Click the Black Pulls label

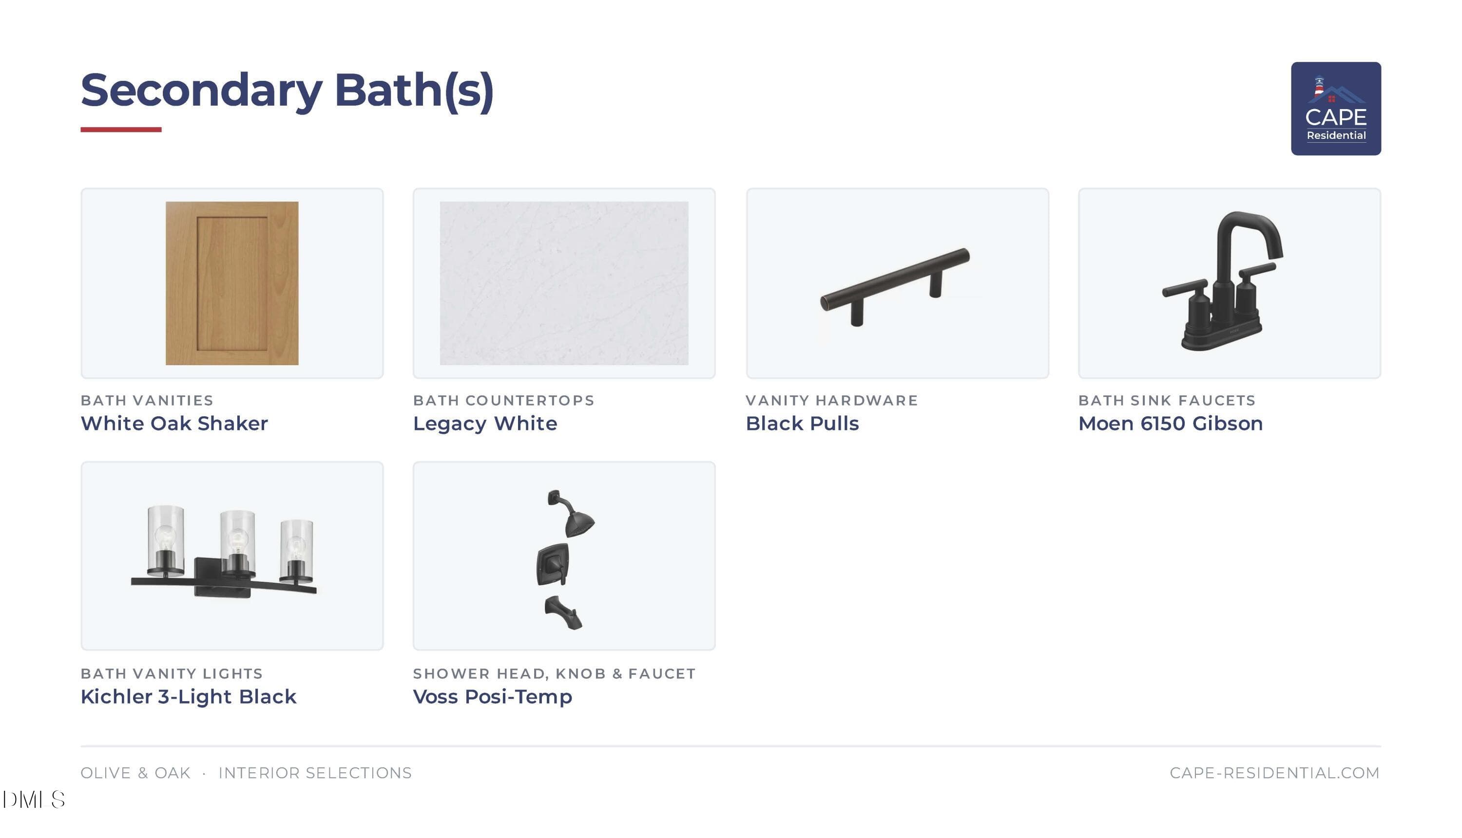click(x=802, y=423)
